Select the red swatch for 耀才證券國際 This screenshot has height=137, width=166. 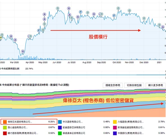click(x=5, y=133)
